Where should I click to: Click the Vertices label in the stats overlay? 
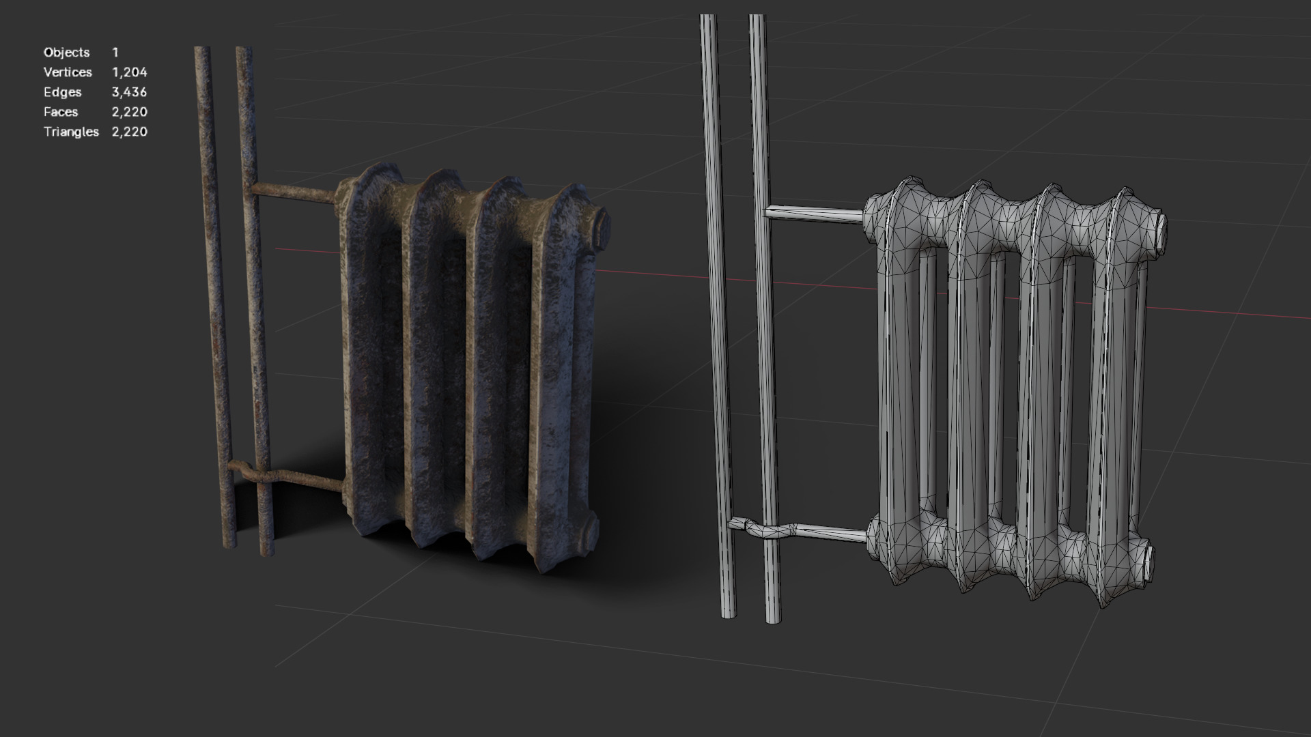click(x=68, y=72)
